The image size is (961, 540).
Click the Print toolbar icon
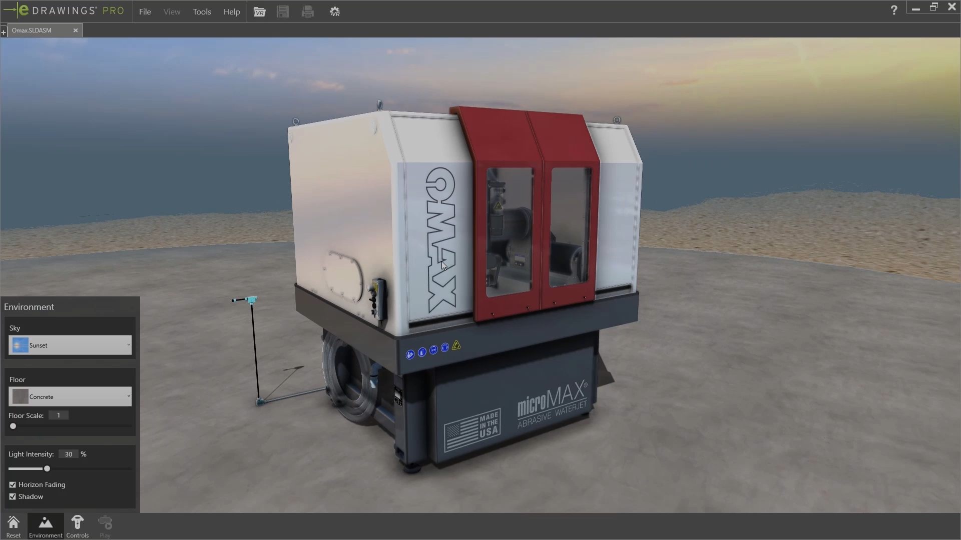pos(308,11)
